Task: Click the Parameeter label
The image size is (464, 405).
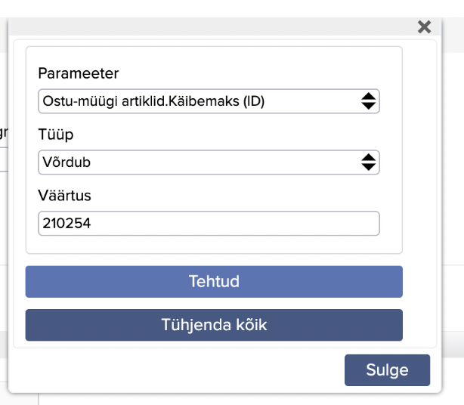Action: [x=79, y=73]
